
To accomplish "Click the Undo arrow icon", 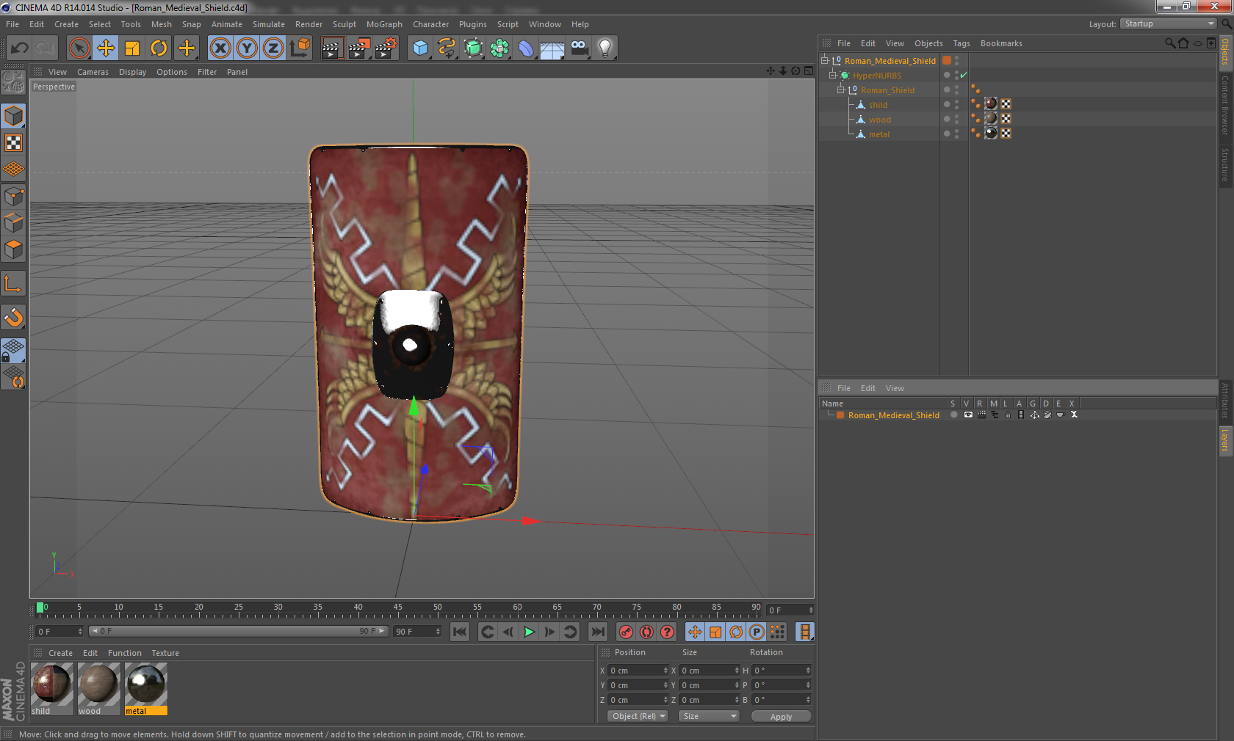I will click(20, 48).
